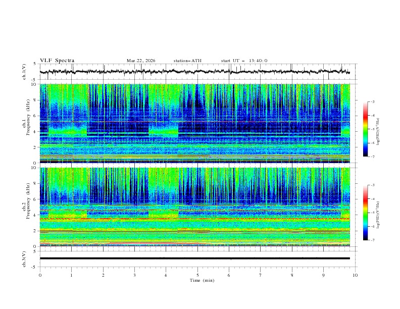Click the 'station=ATH' label
Image resolution: width=400 pixels, height=309 pixels.
coord(187,61)
